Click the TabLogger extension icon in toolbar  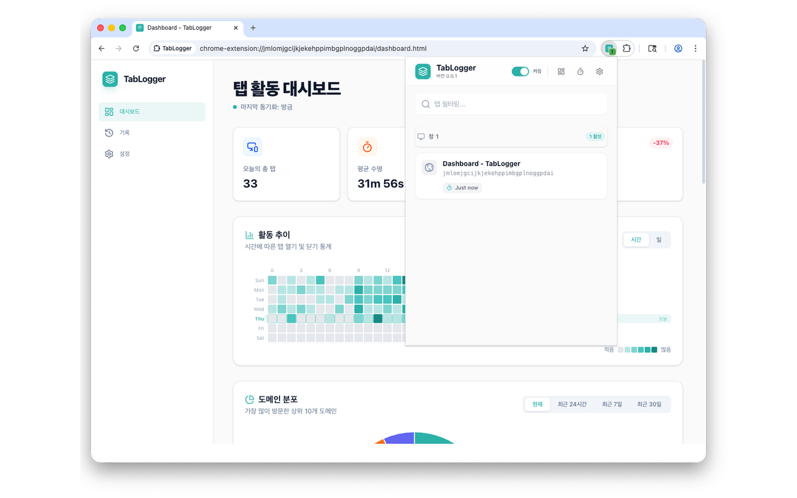point(610,49)
